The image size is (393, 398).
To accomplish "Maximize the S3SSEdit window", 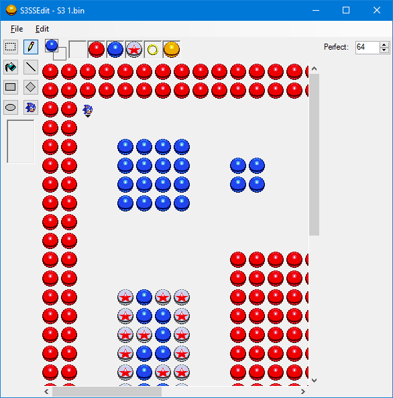I will [x=346, y=11].
